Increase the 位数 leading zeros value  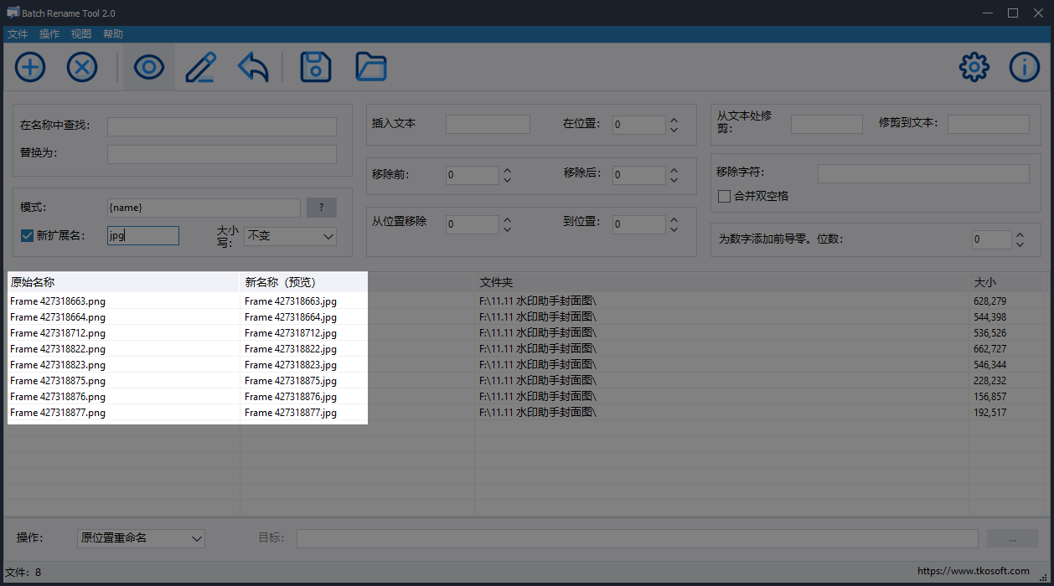tap(1020, 235)
